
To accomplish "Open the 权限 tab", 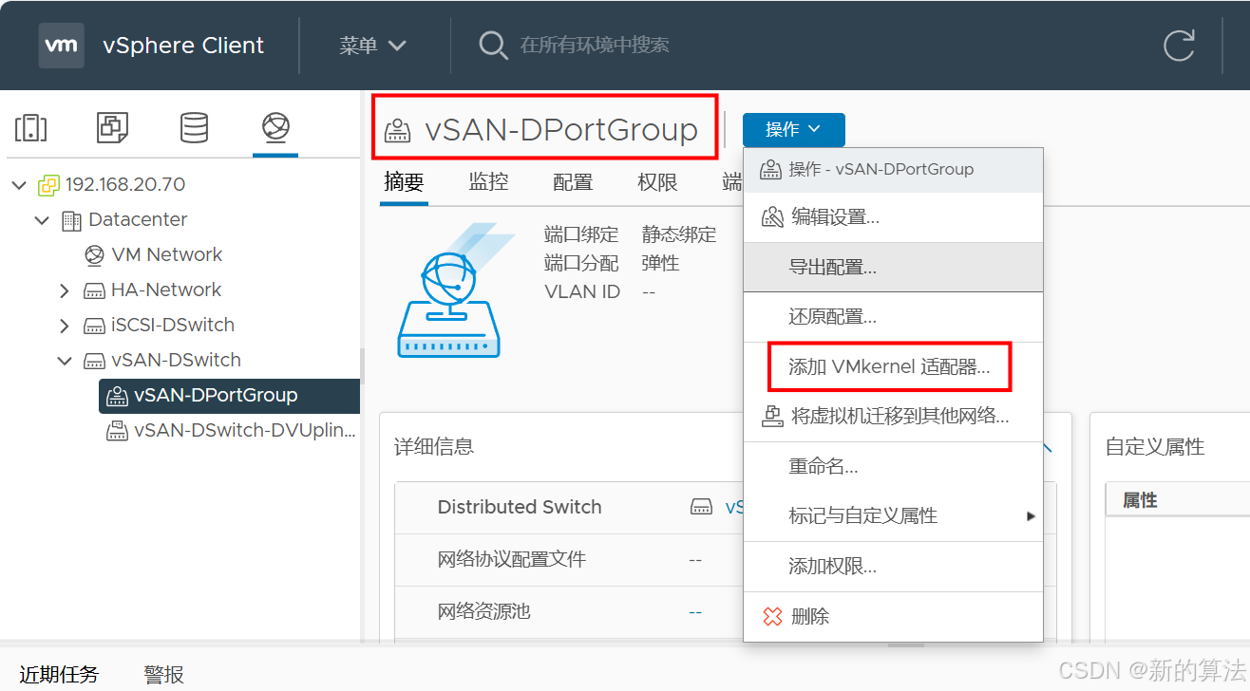I will [657, 182].
